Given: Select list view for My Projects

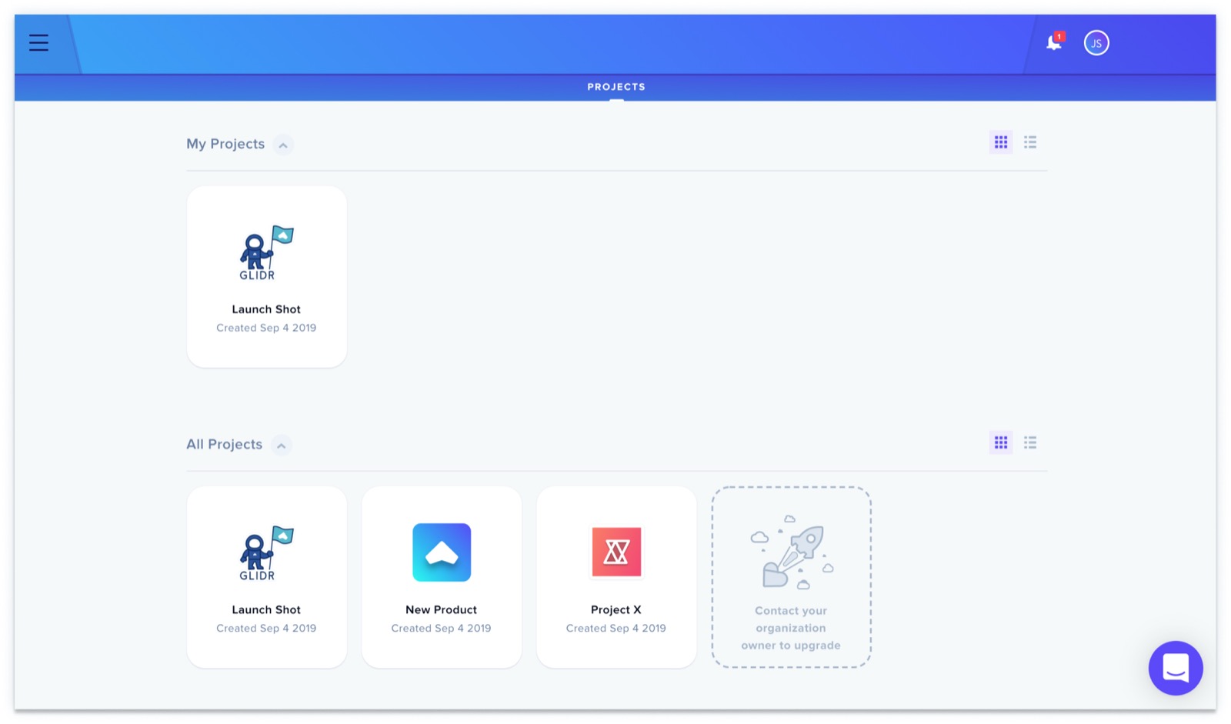Looking at the screenshot, I should point(1030,142).
